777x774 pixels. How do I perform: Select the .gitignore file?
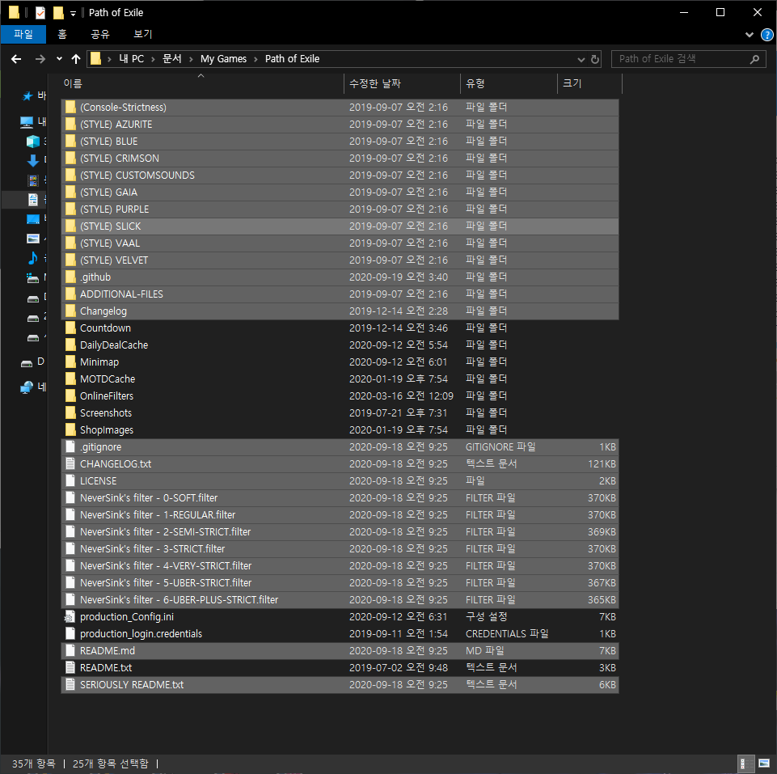340,447
